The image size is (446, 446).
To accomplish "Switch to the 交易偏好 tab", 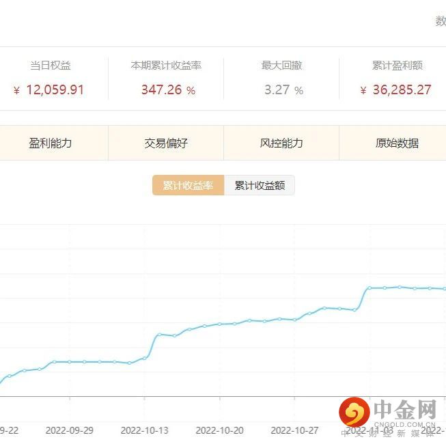I will pyautogui.click(x=166, y=143).
